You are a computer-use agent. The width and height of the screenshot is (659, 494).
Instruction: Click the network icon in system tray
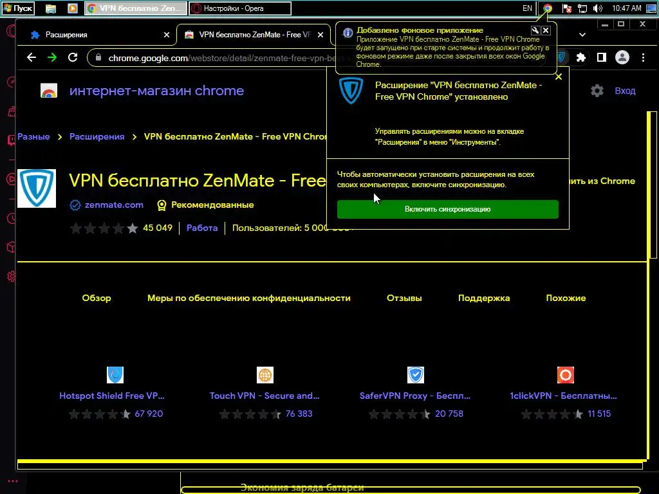(582, 8)
